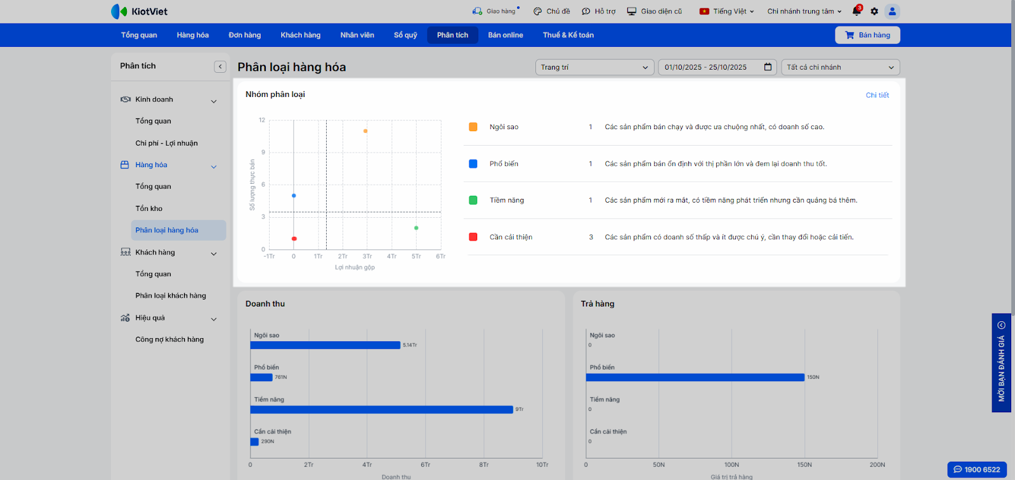This screenshot has width=1015, height=480.
Task: Click the notification bell icon
Action: pyautogui.click(x=856, y=11)
